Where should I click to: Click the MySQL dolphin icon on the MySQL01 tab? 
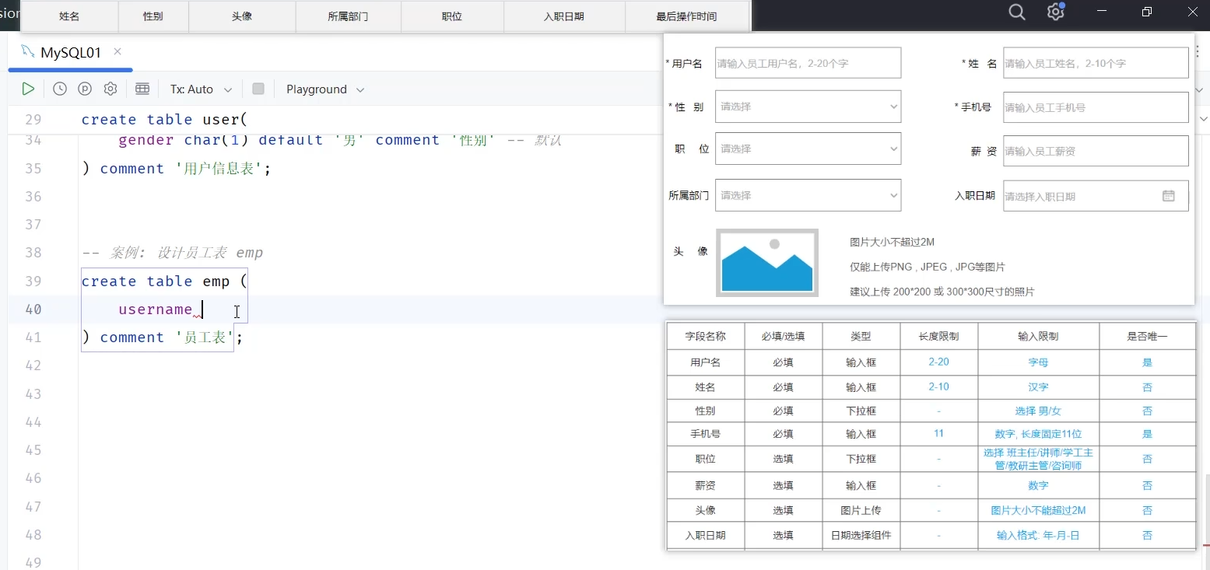pyautogui.click(x=28, y=52)
